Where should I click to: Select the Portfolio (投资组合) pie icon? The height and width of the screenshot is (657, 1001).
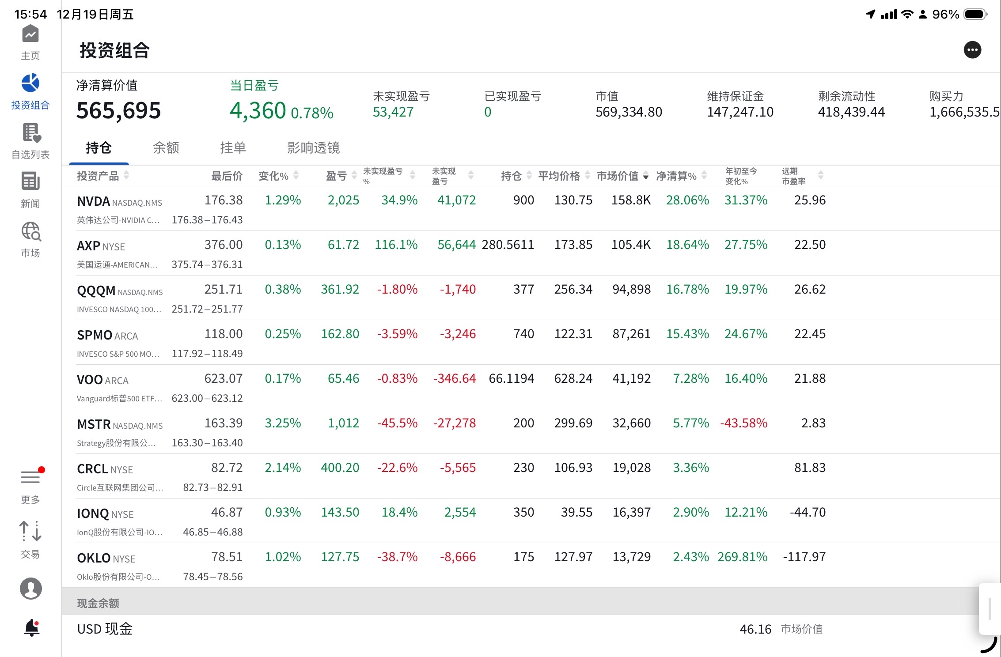30,83
